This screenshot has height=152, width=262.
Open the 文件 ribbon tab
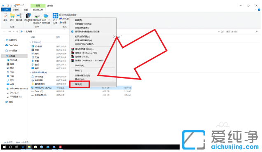click(x=6, y=10)
